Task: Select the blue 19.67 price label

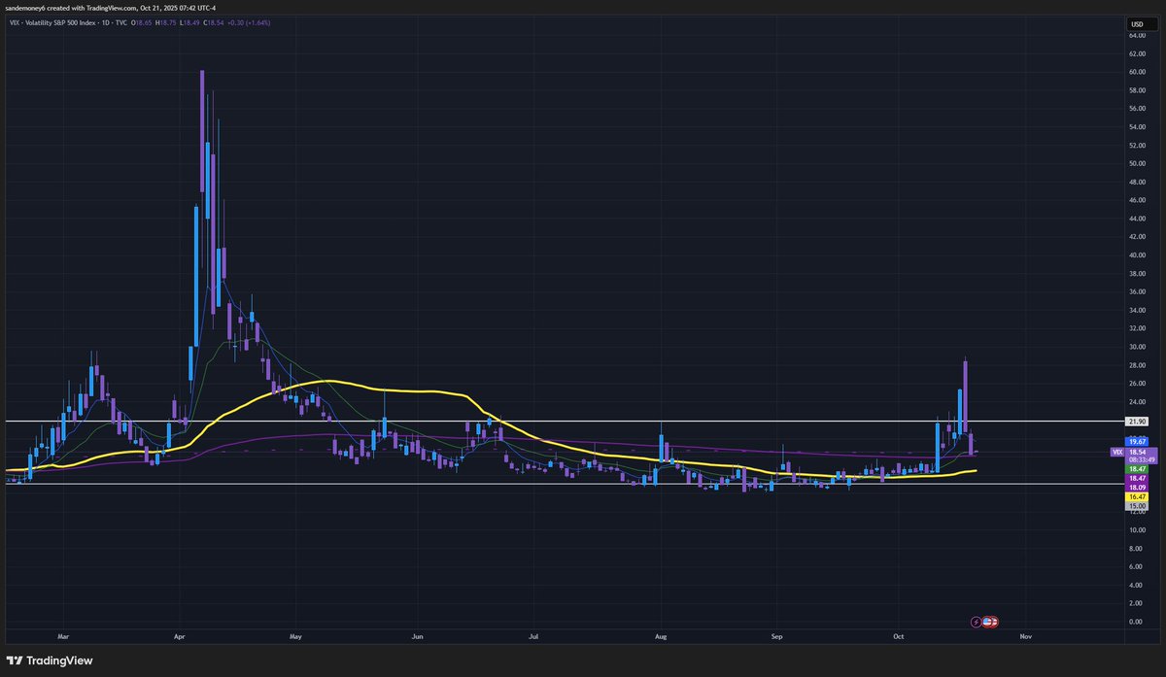Action: click(x=1137, y=441)
